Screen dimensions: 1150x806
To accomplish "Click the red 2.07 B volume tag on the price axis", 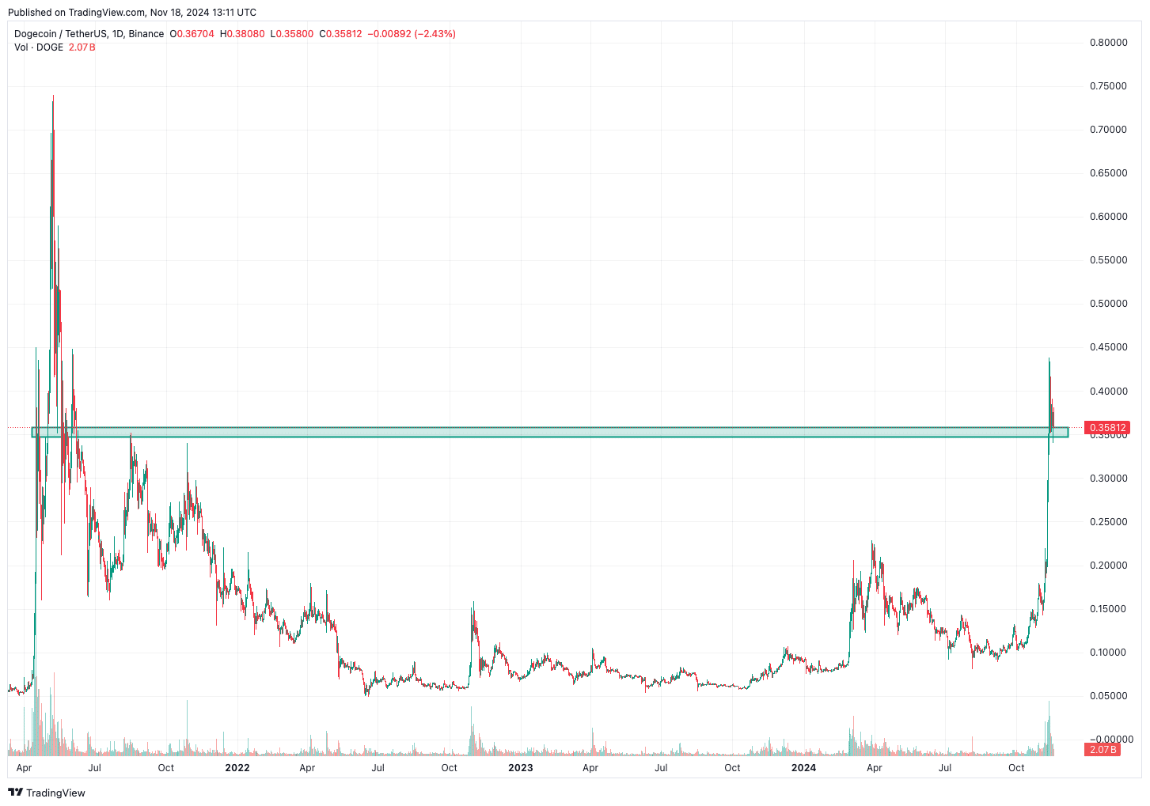I will click(x=1103, y=749).
